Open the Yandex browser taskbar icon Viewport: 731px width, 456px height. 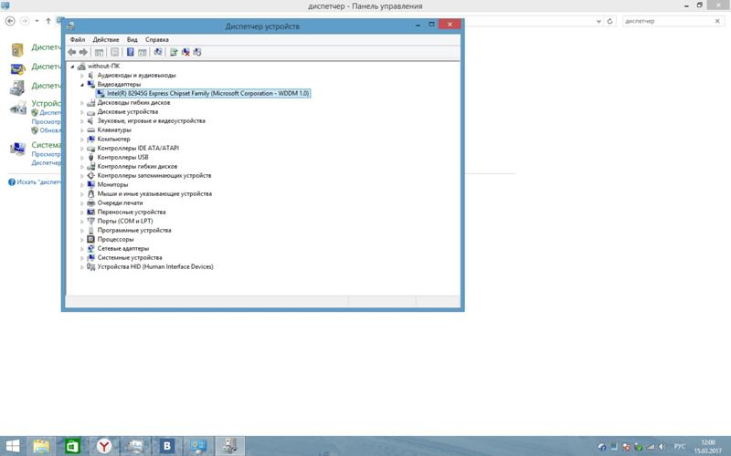104,447
